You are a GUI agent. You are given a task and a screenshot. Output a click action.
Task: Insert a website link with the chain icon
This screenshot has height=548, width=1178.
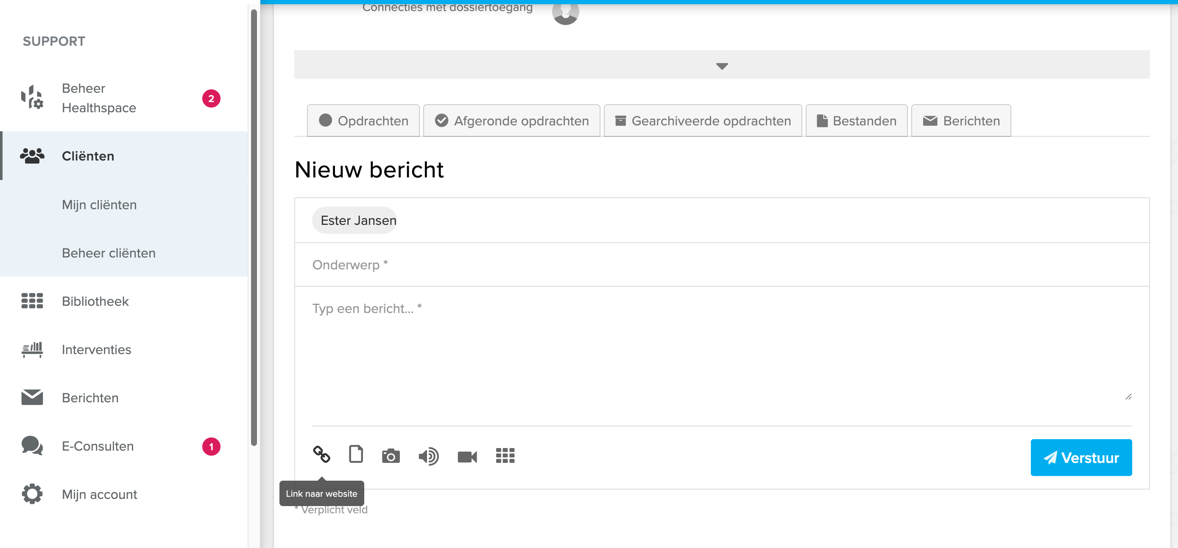click(321, 455)
